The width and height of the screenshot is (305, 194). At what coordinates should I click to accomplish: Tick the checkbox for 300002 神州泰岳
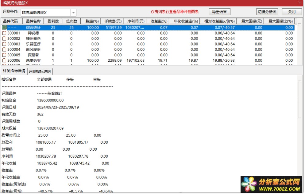point(4,38)
